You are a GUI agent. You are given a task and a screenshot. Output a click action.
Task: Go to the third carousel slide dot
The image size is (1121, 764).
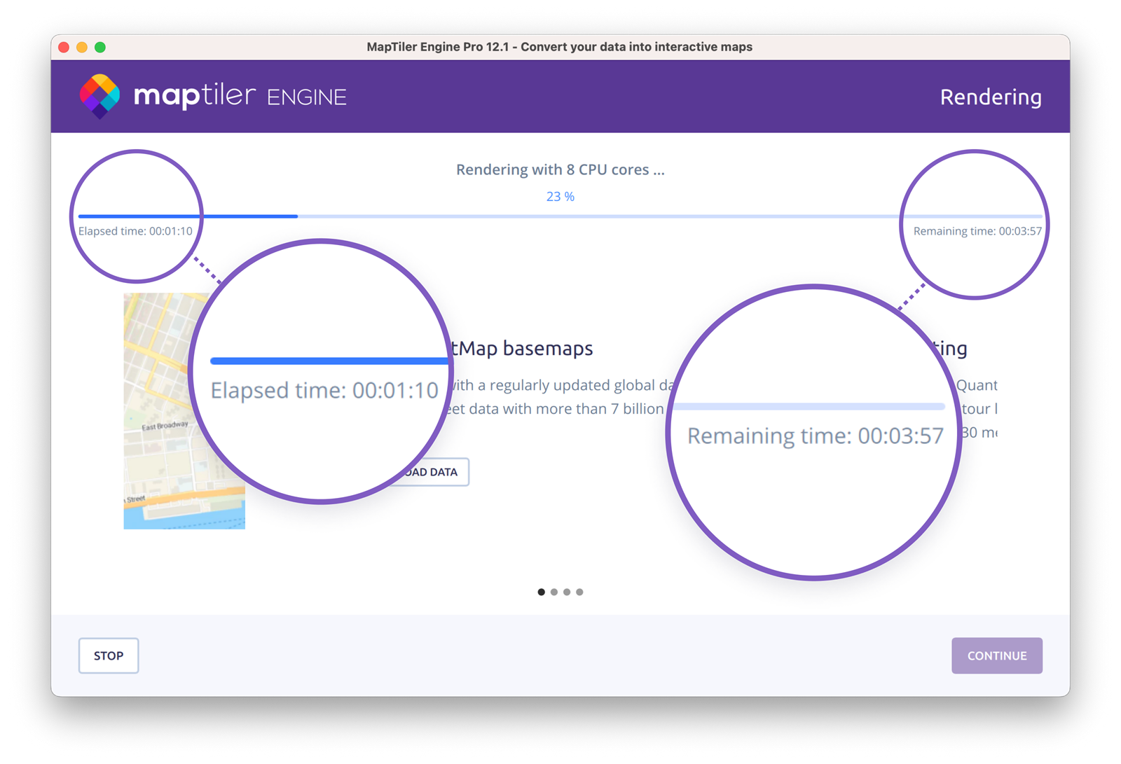click(567, 592)
